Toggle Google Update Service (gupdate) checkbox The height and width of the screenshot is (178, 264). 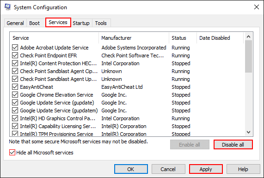click(15, 103)
